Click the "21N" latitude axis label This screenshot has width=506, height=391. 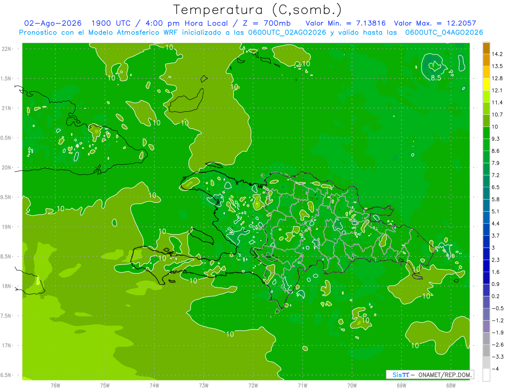coord(6,108)
